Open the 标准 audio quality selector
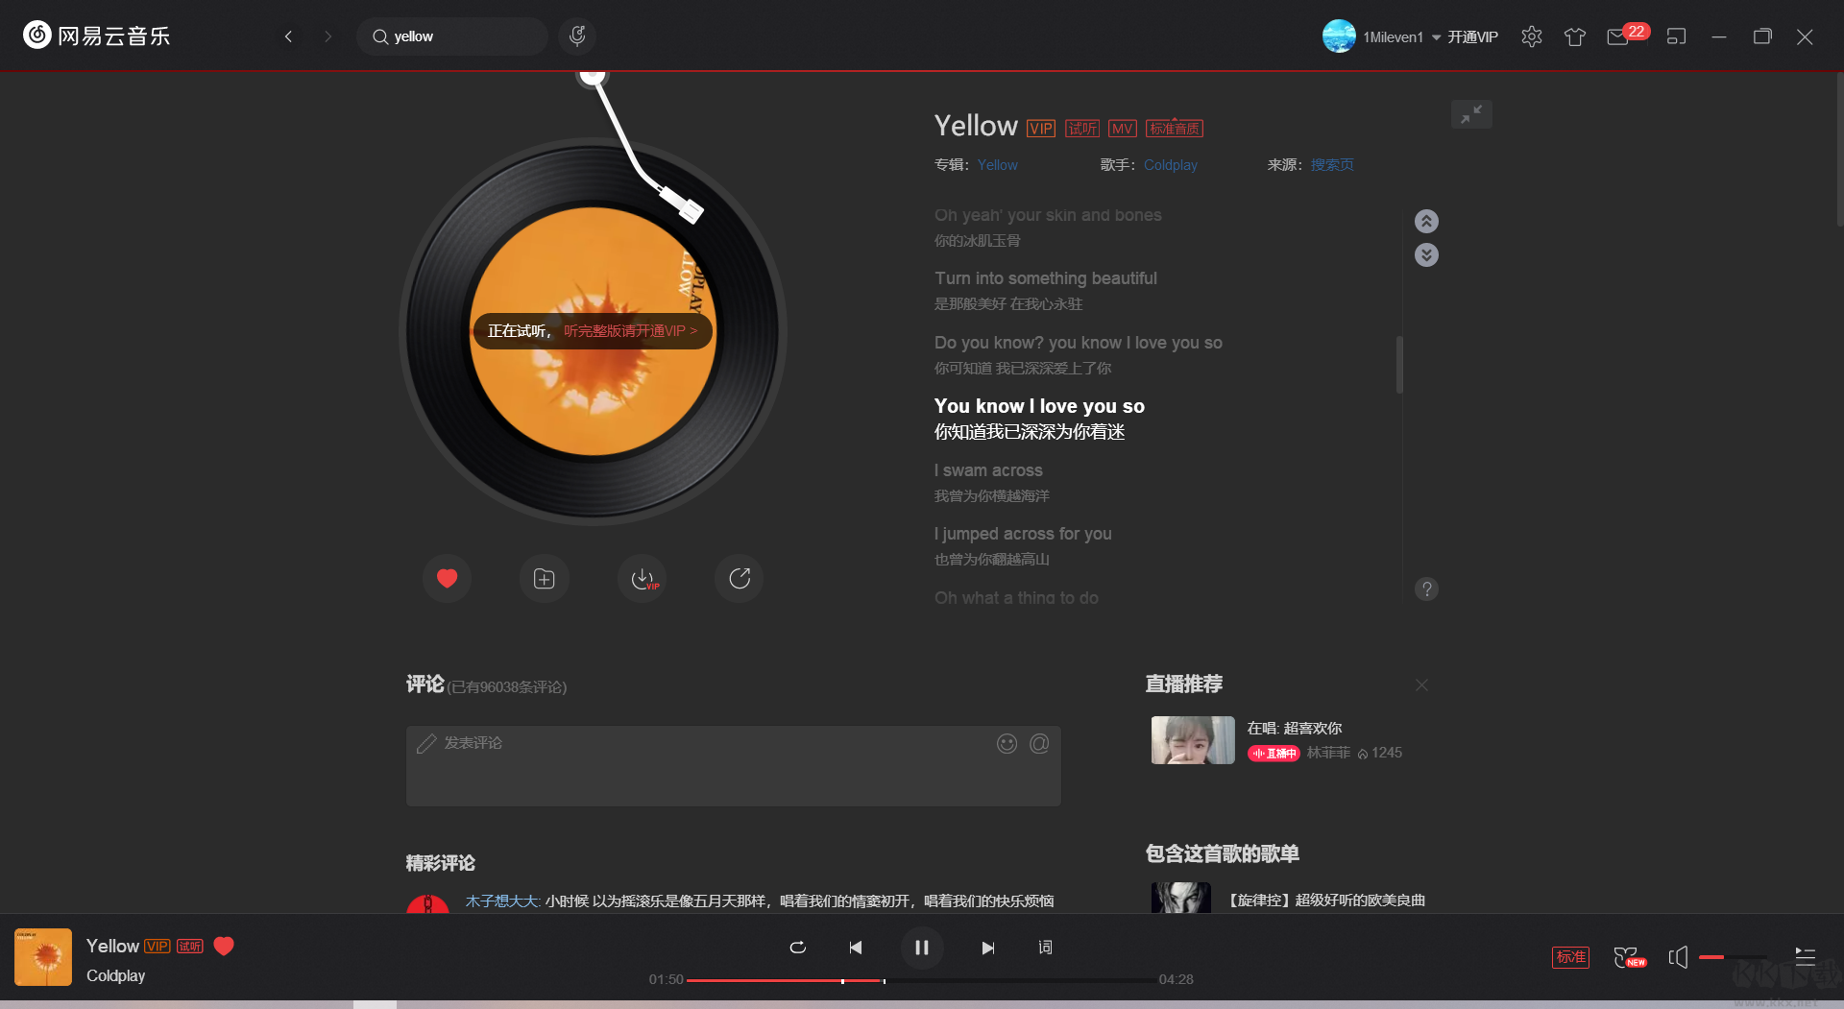Image resolution: width=1844 pixels, height=1009 pixels. tap(1571, 957)
